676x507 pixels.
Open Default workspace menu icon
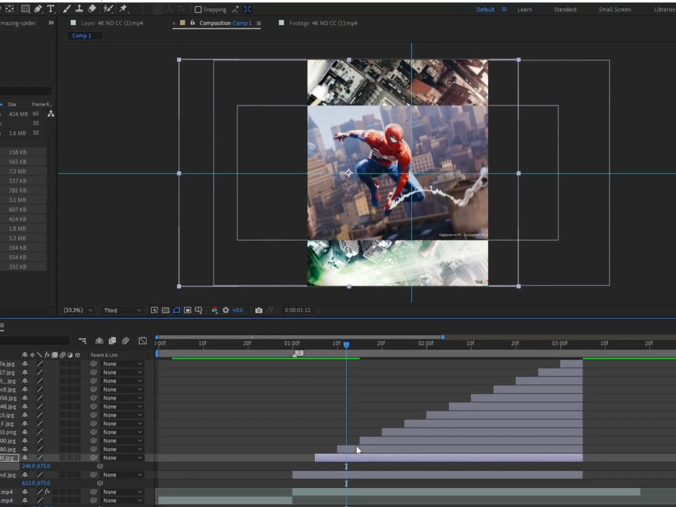point(504,10)
